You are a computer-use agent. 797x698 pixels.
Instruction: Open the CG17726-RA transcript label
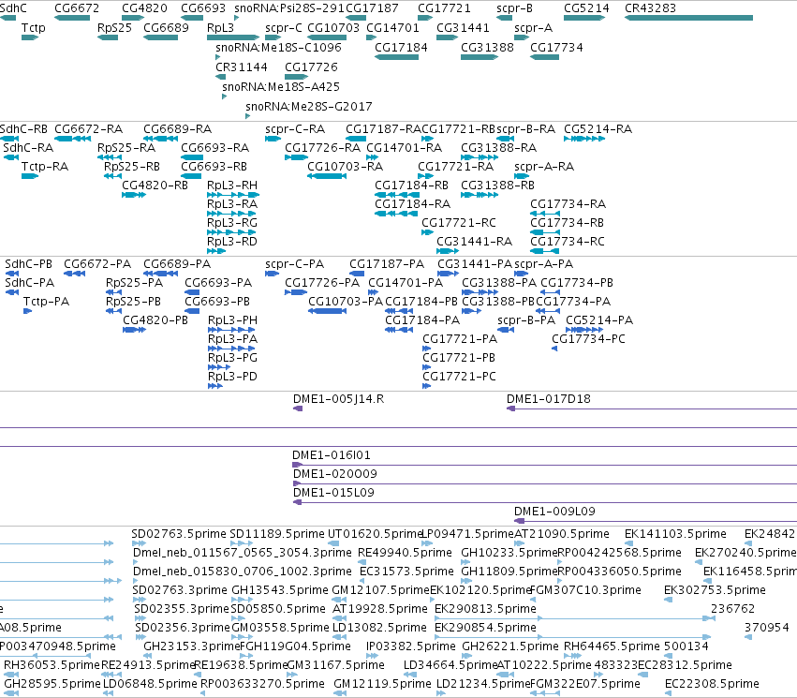tap(322, 148)
